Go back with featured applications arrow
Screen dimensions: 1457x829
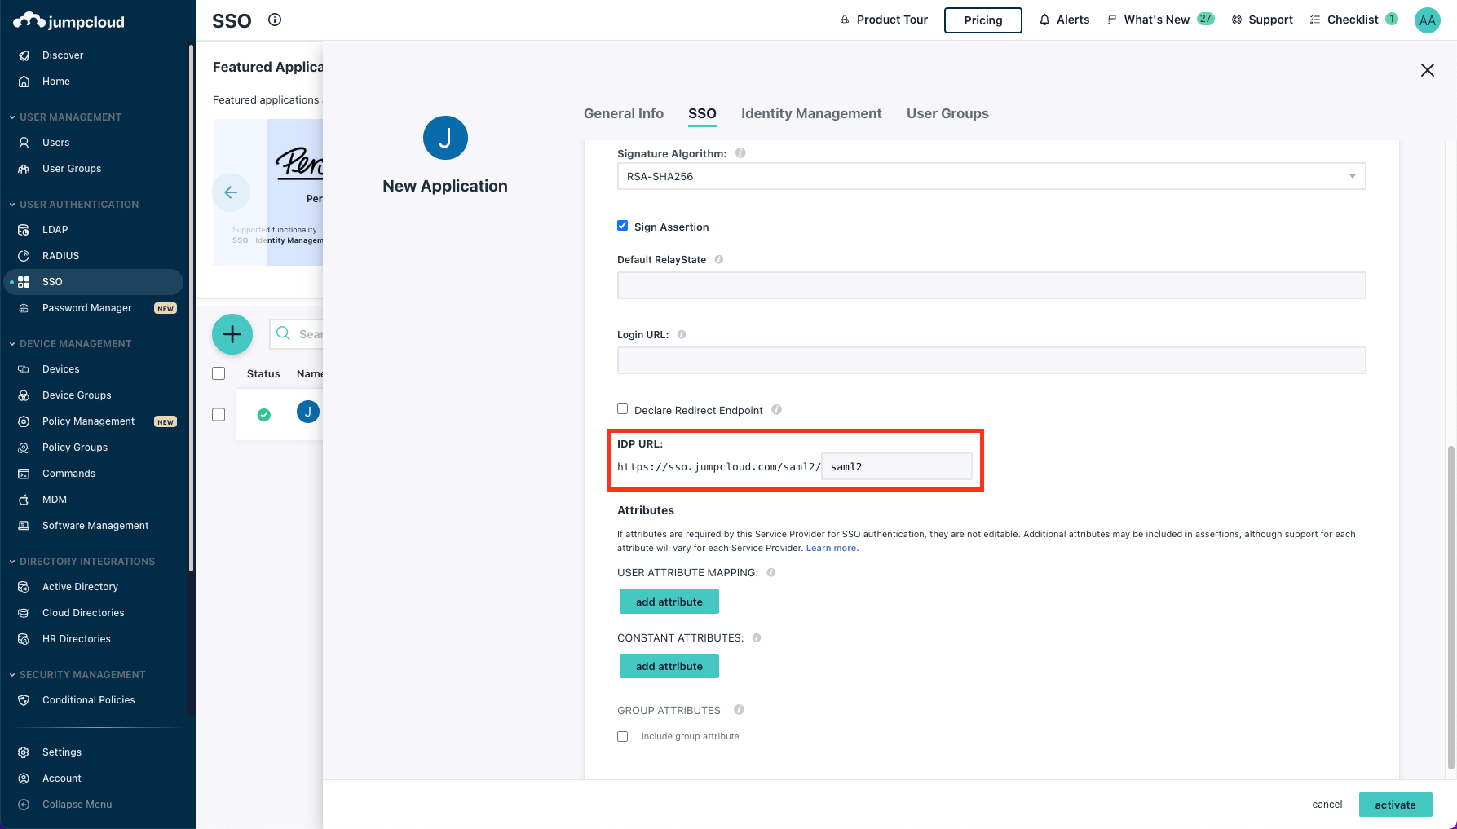point(231,192)
